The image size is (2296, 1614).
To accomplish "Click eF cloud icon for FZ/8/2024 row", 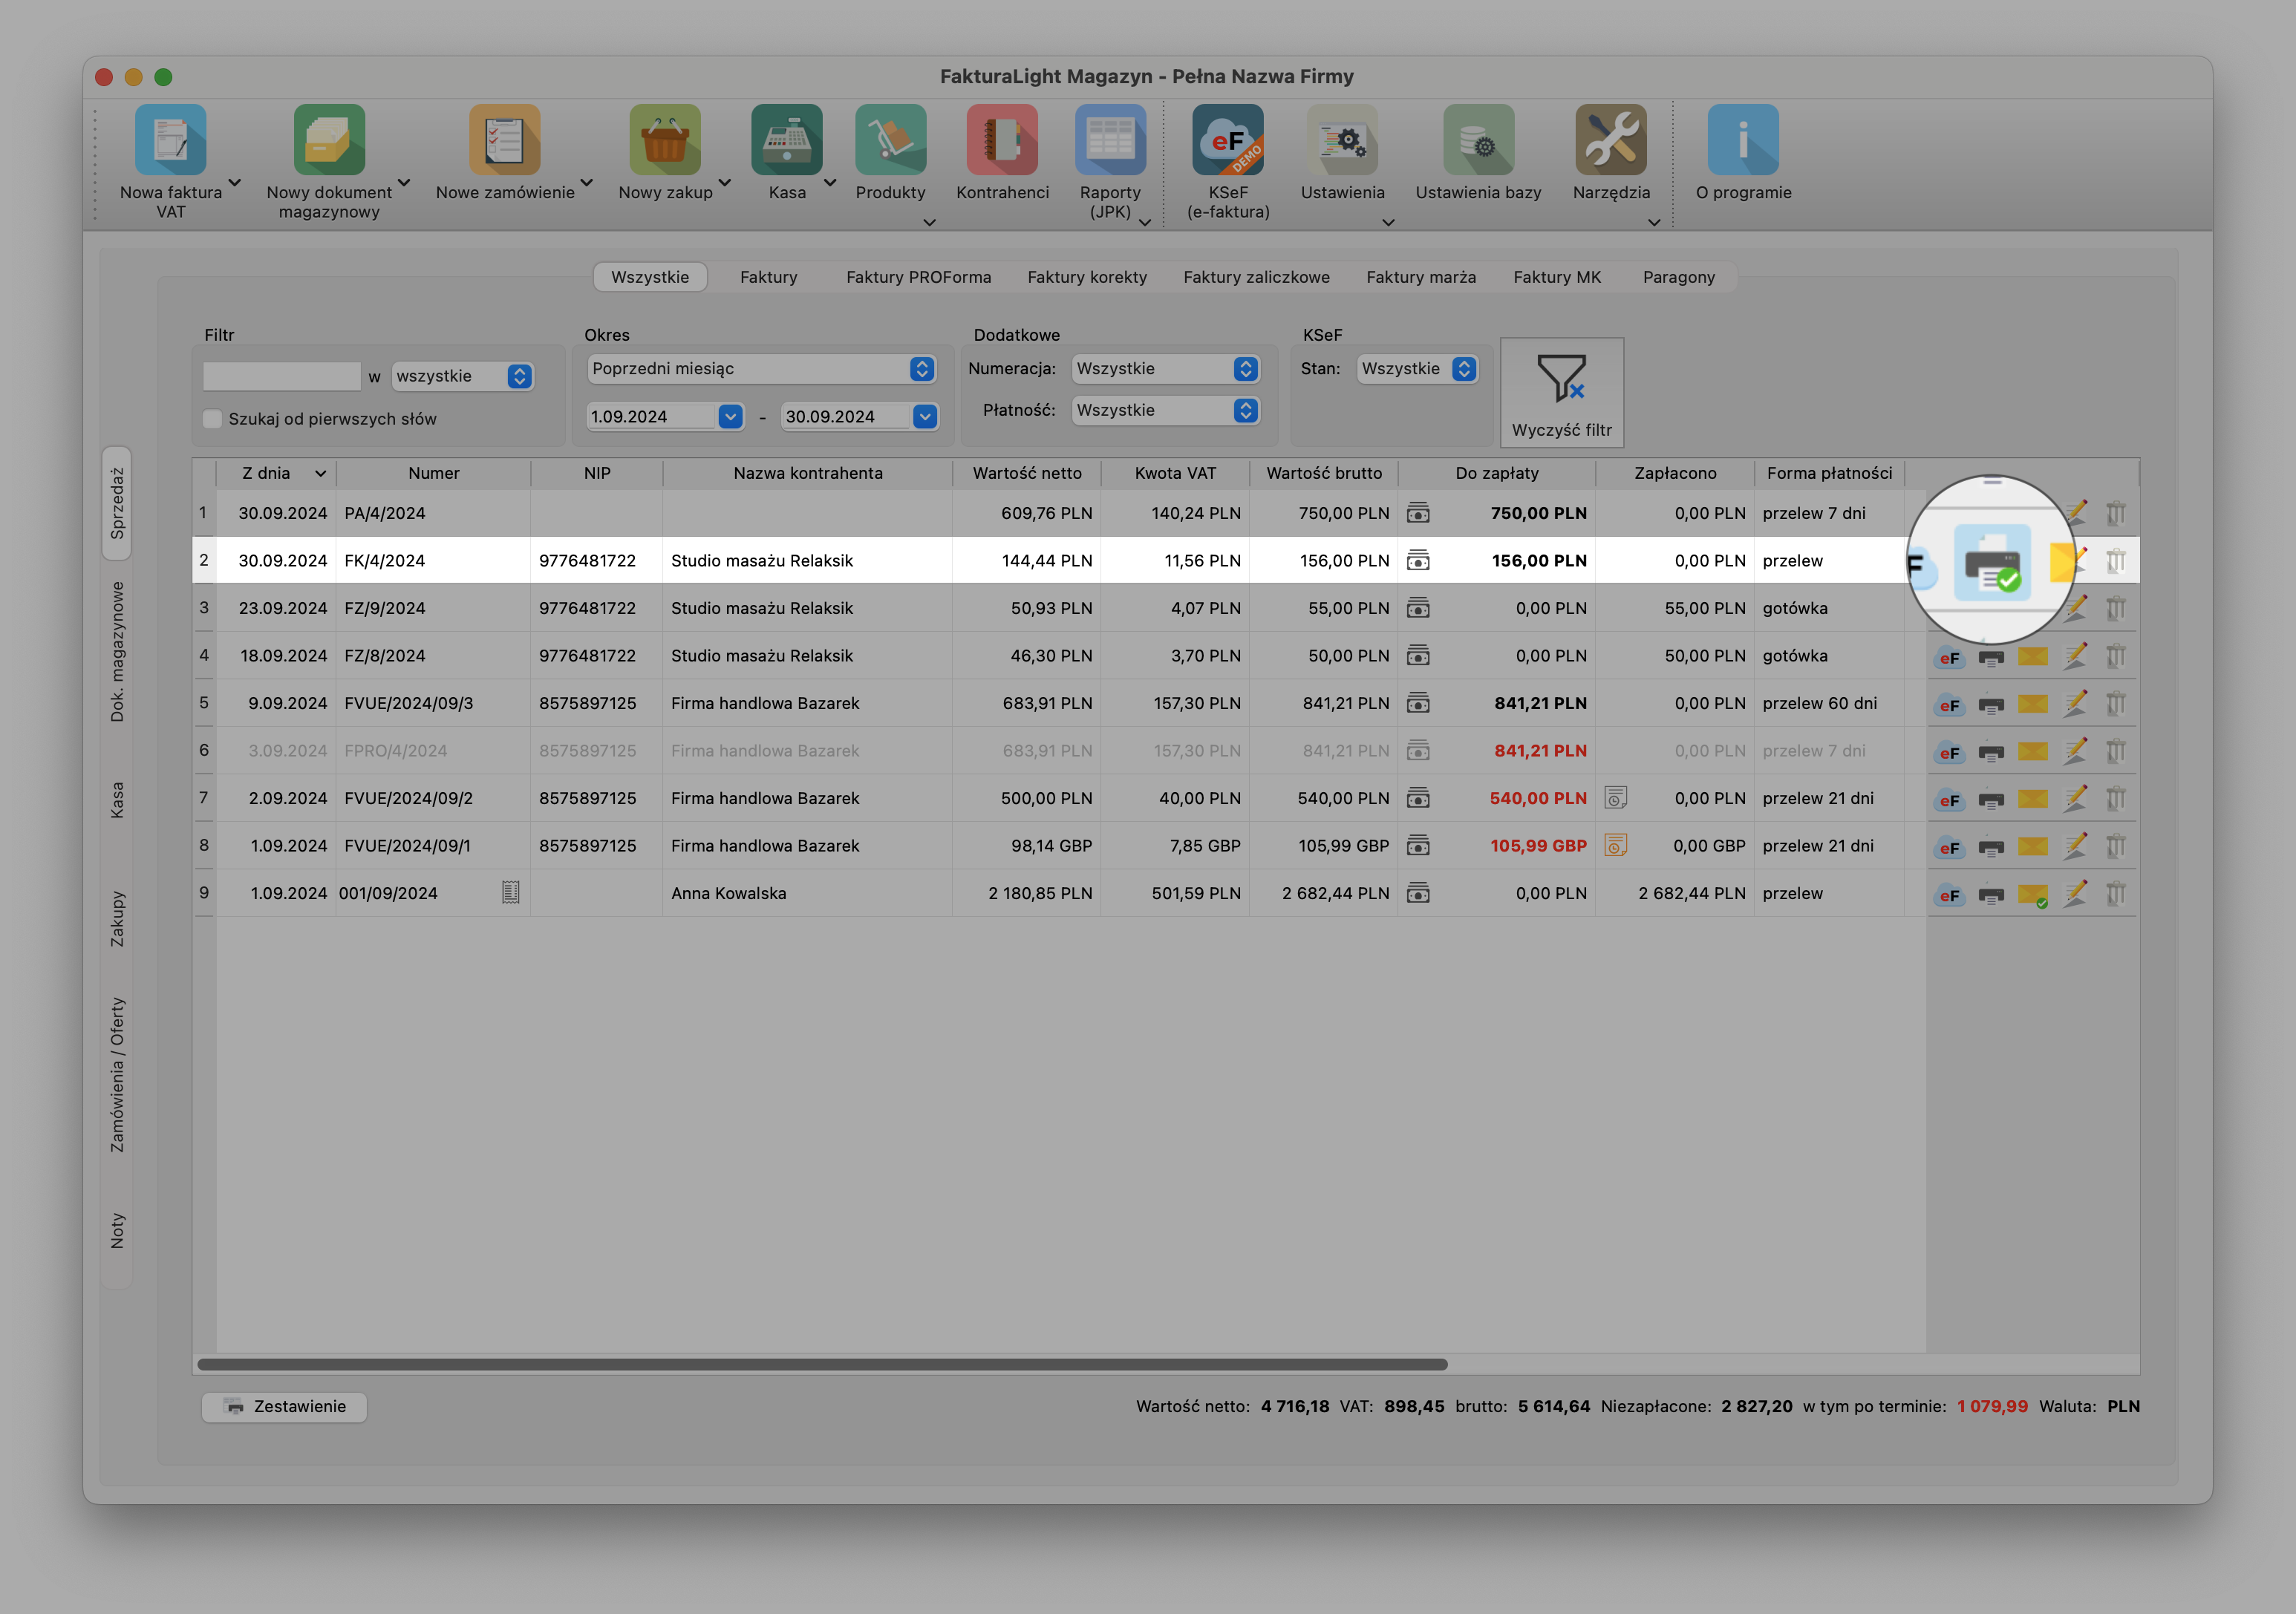I will click(1948, 657).
